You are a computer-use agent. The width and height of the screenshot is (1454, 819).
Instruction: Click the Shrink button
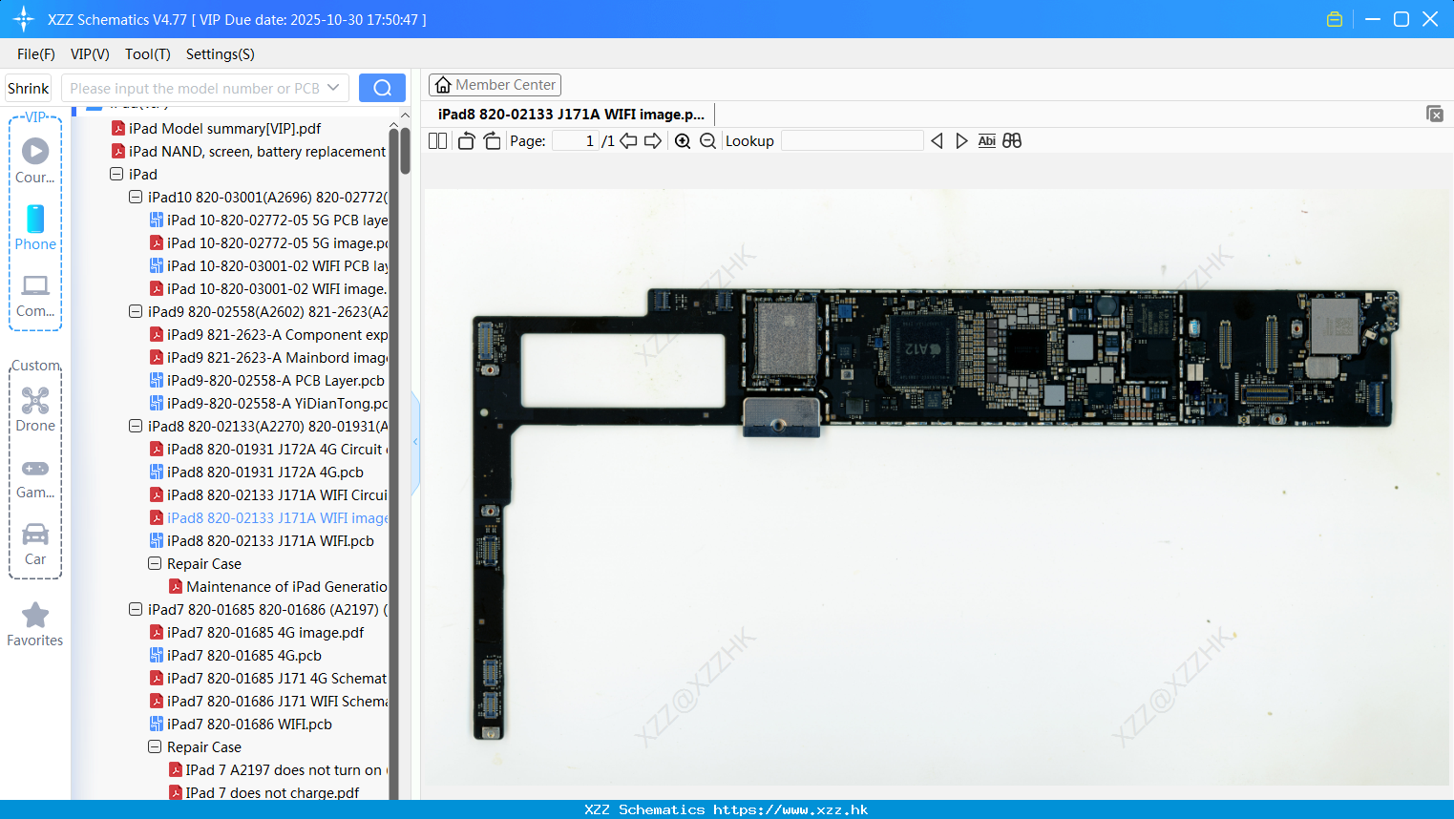click(x=29, y=88)
